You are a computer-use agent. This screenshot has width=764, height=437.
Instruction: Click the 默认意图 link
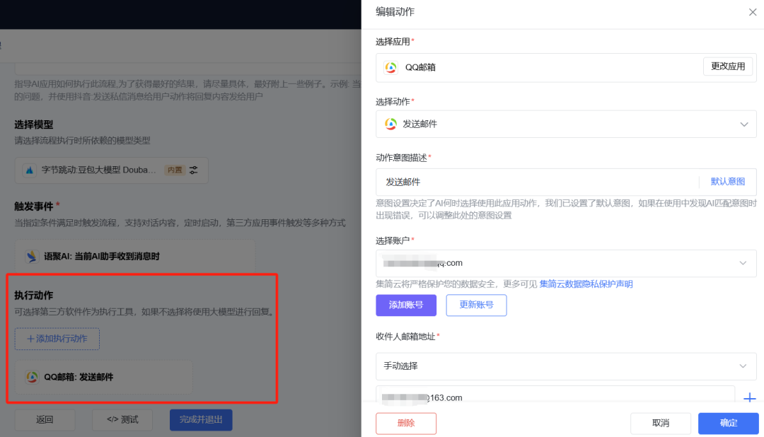(727, 181)
